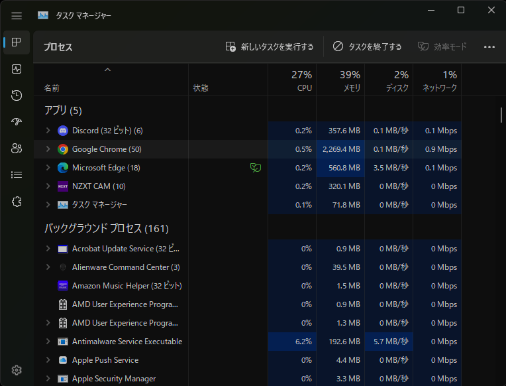Click Alienware's 39.5 MB memory value

pos(346,267)
